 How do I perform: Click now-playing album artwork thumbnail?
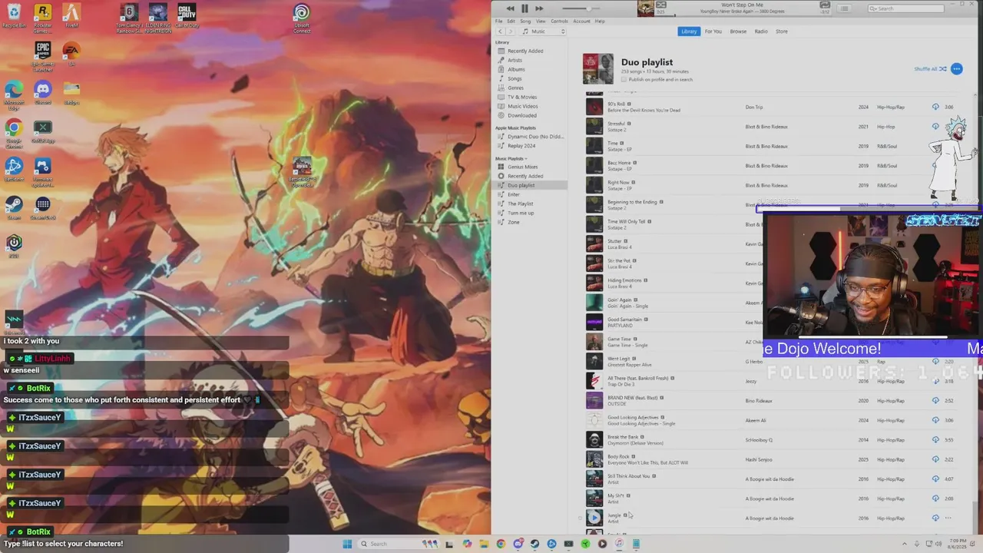pos(645,8)
